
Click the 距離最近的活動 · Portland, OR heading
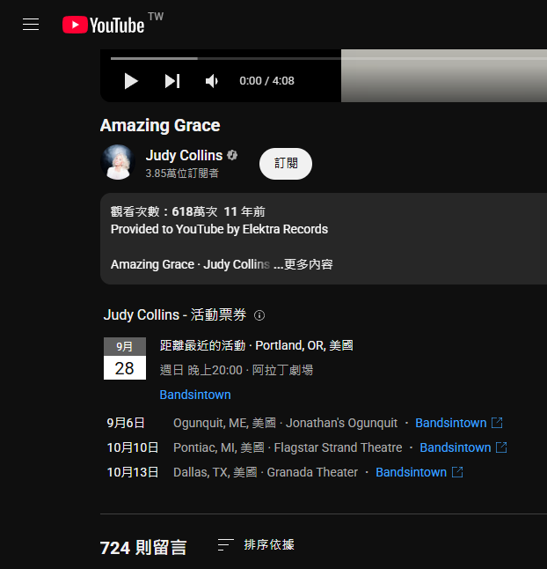click(x=257, y=345)
